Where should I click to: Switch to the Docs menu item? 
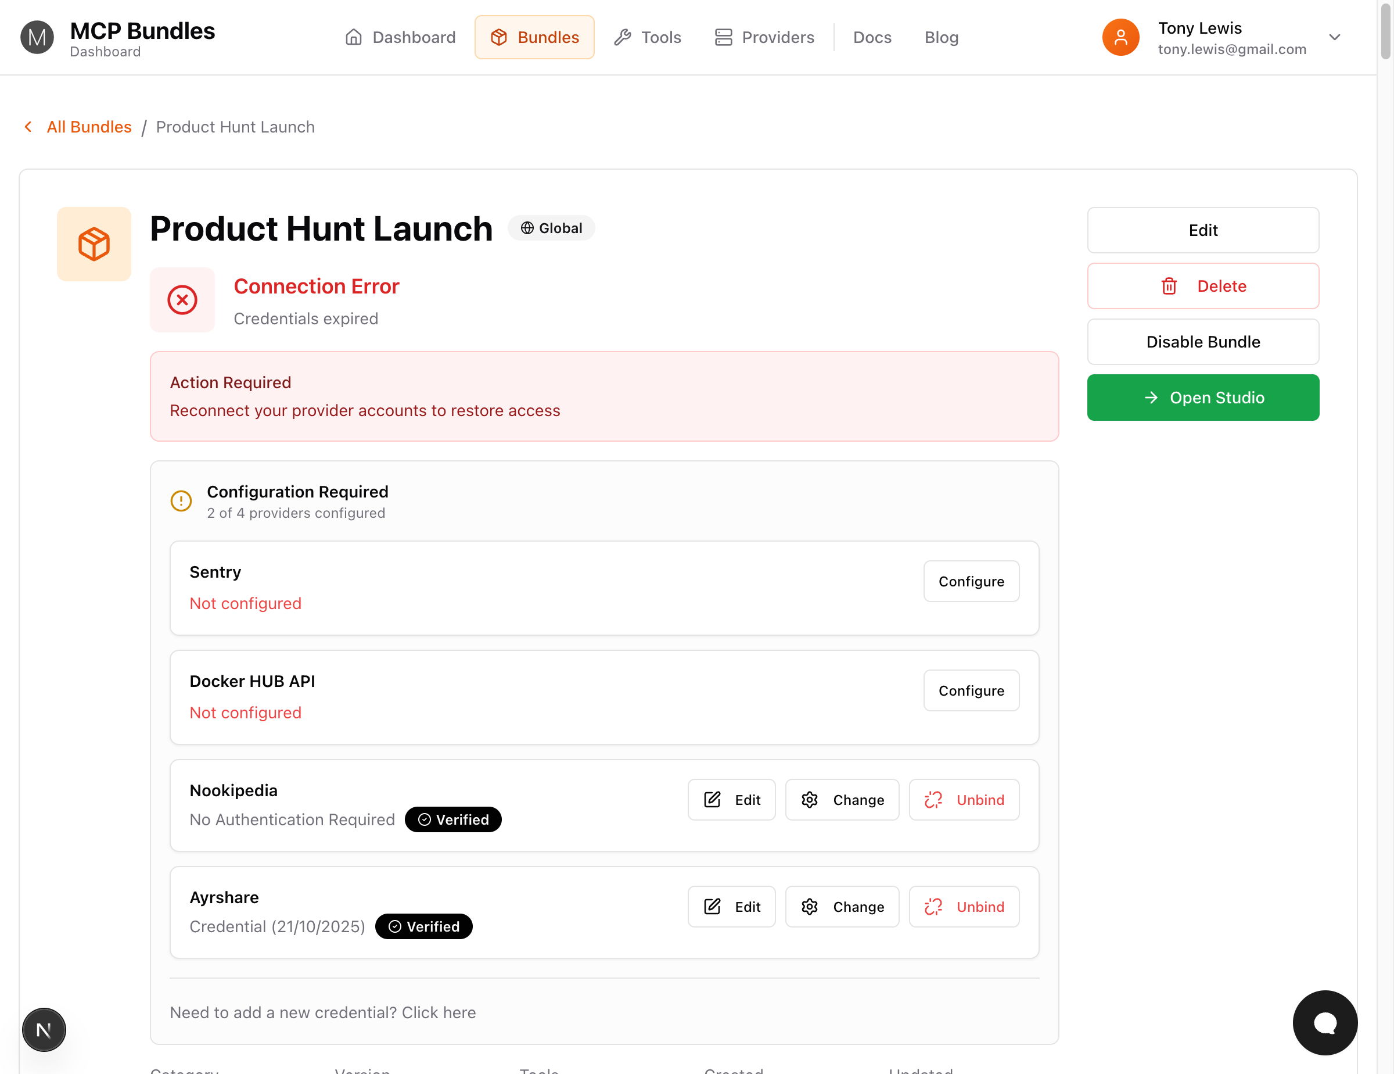(x=872, y=37)
